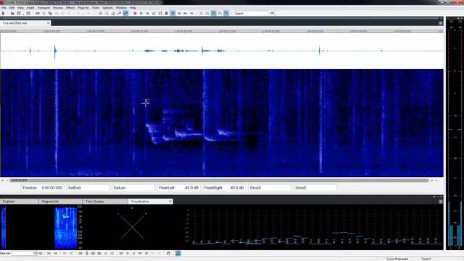Click the Rewind transport icon

click(x=179, y=13)
